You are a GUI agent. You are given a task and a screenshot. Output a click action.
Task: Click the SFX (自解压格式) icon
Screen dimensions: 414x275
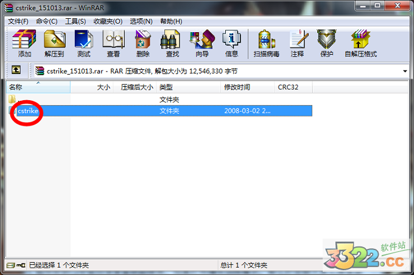click(360, 43)
